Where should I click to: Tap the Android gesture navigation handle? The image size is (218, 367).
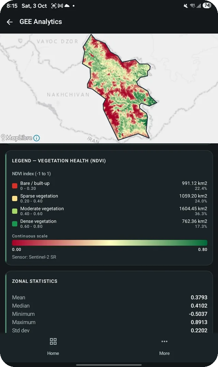(109, 365)
